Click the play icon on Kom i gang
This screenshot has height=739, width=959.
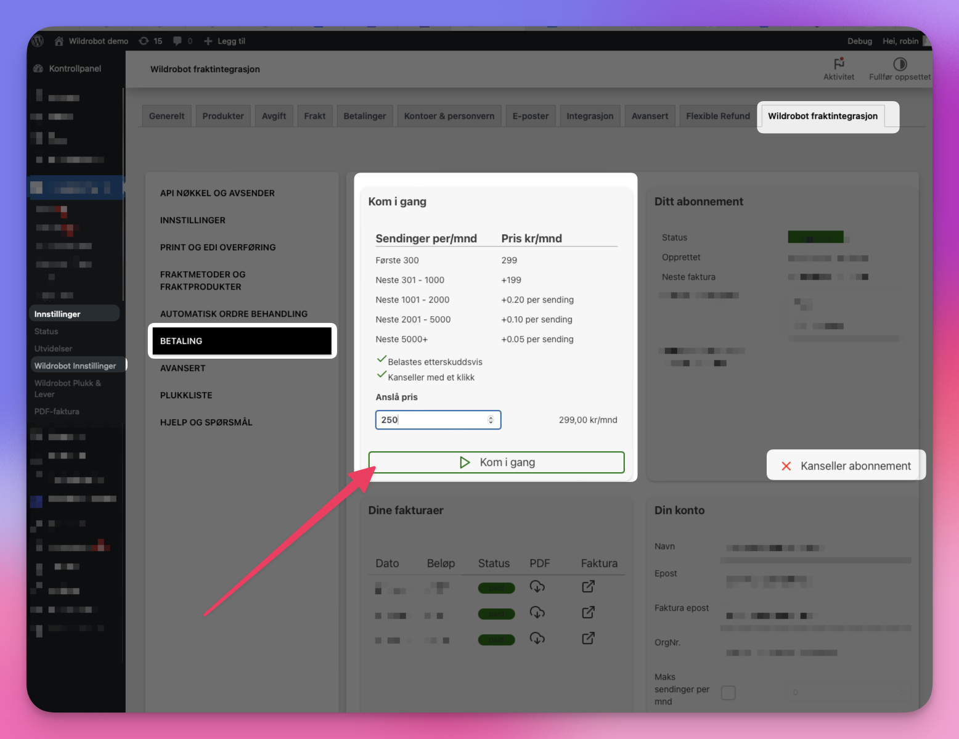click(465, 462)
